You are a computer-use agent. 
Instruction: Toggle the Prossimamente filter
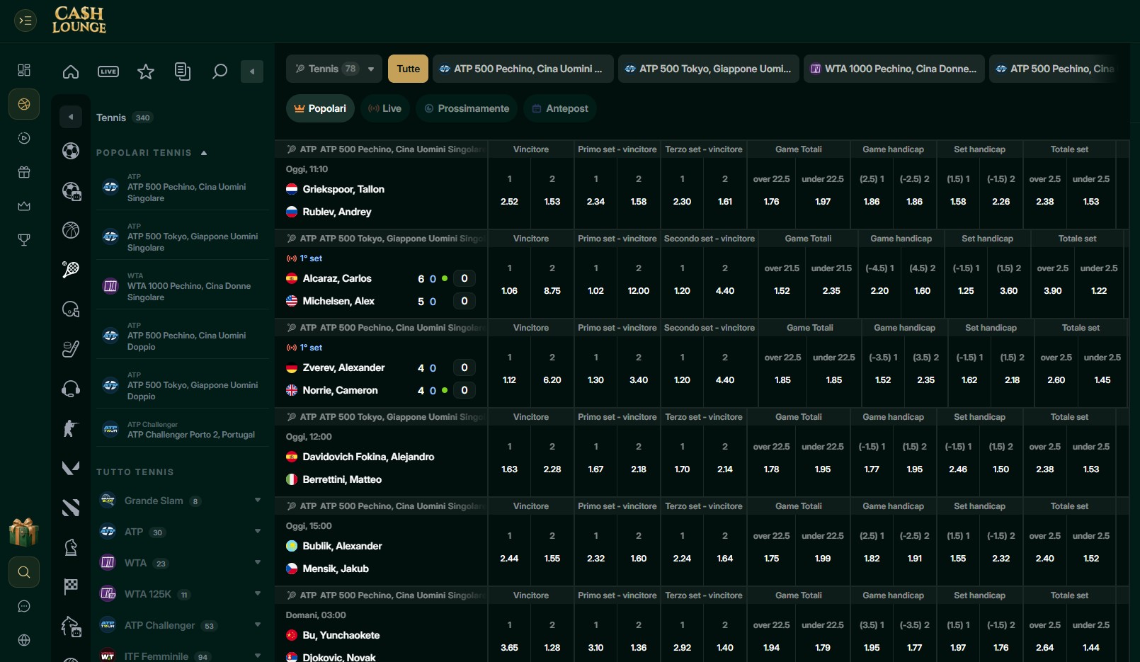(467, 108)
